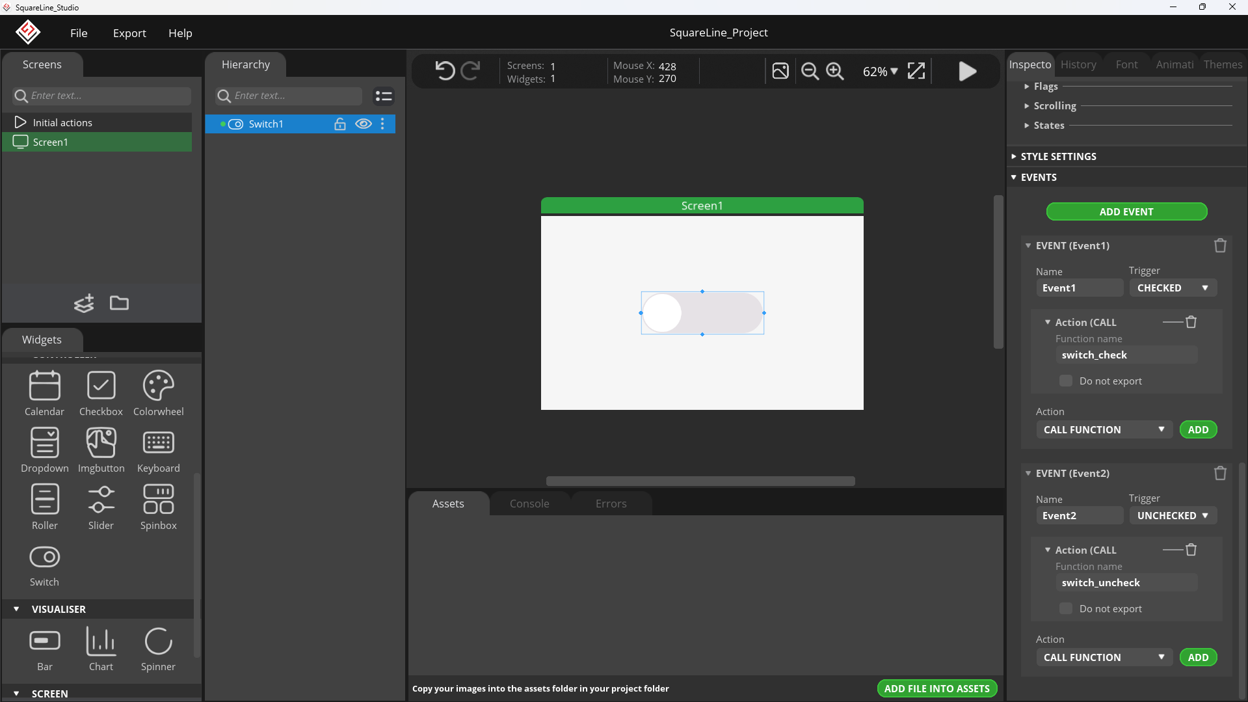Check Do not export for switch_uncheck
Screen dimensions: 1248x702
1065,608
